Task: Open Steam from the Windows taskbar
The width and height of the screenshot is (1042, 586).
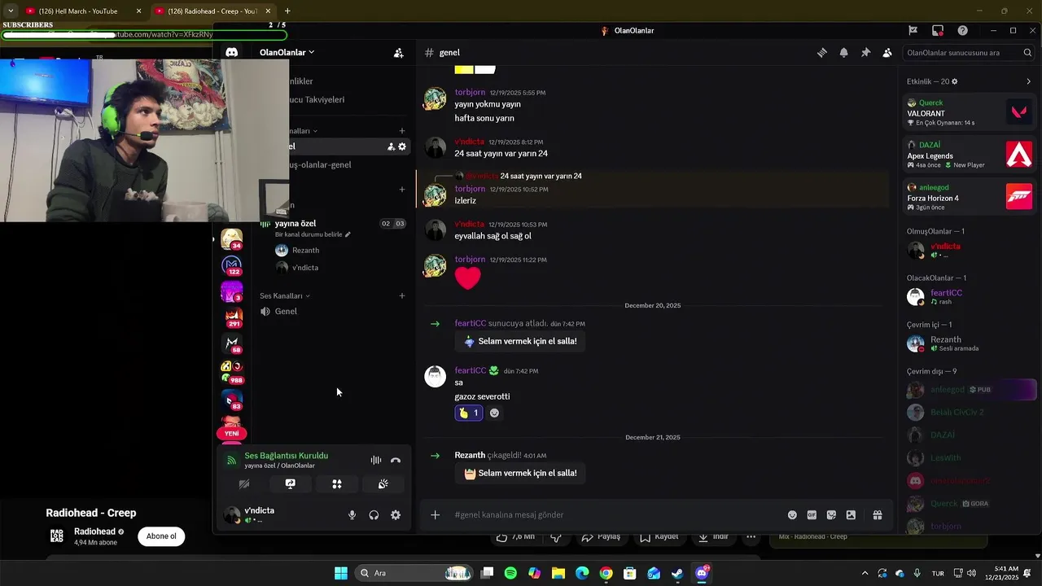Action: pyautogui.click(x=677, y=574)
